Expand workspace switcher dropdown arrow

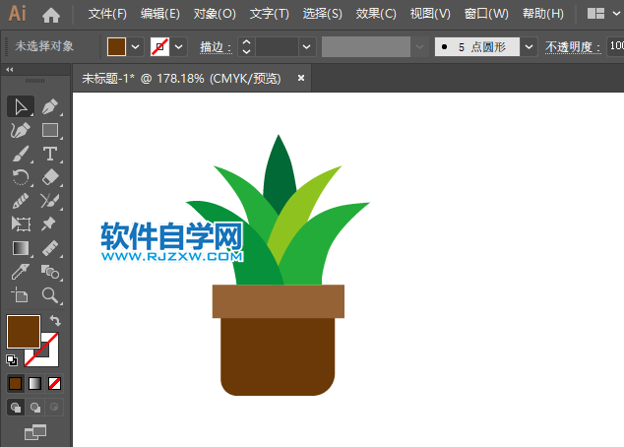616,14
